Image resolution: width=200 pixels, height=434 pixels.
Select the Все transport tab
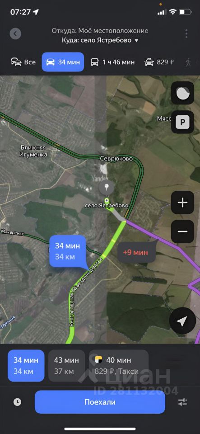(x=23, y=62)
